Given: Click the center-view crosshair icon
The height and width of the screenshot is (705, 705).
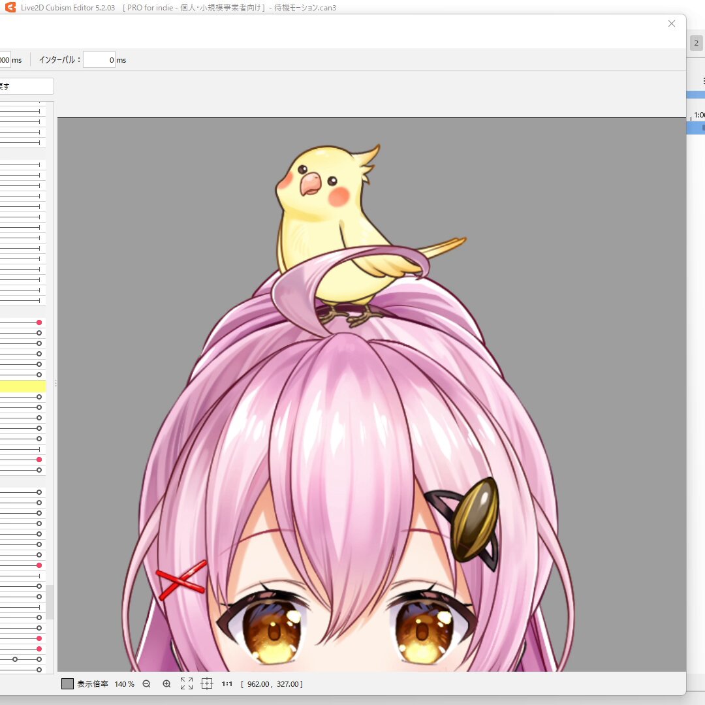Looking at the screenshot, I should pyautogui.click(x=207, y=684).
